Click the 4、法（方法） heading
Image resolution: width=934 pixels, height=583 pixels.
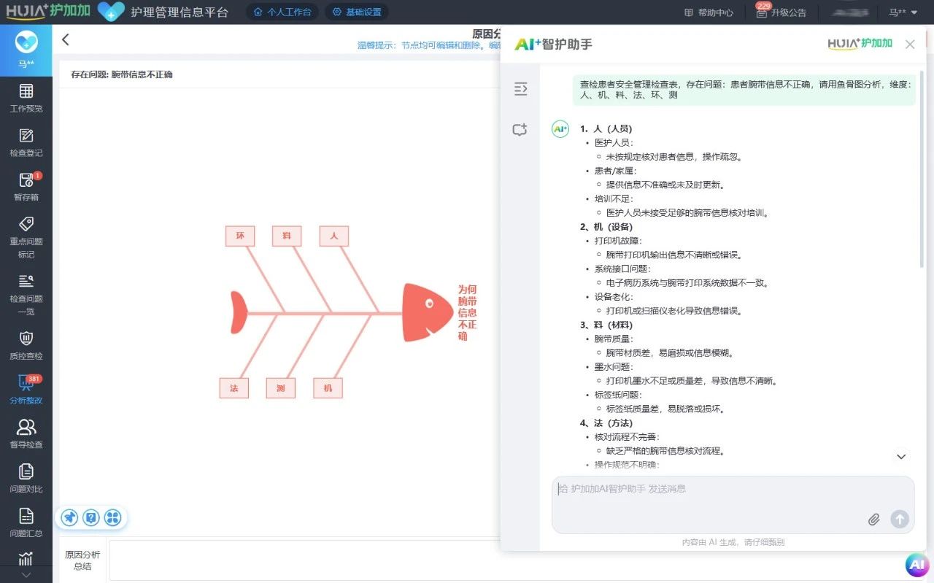tap(606, 423)
